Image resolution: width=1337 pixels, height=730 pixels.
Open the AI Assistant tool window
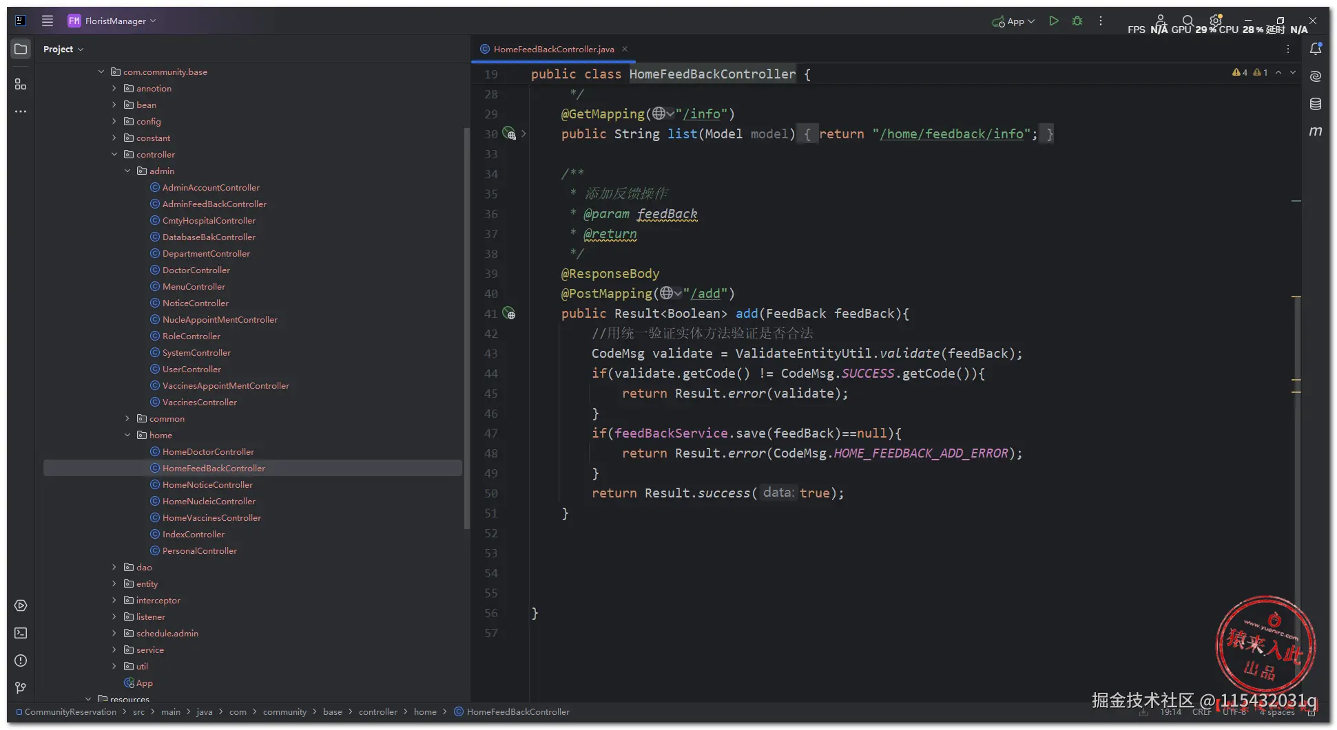pos(1316,76)
